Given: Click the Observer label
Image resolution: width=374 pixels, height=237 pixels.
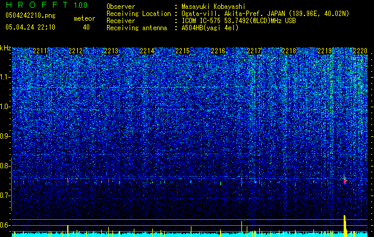Looking at the screenshot, I should click(x=121, y=7).
